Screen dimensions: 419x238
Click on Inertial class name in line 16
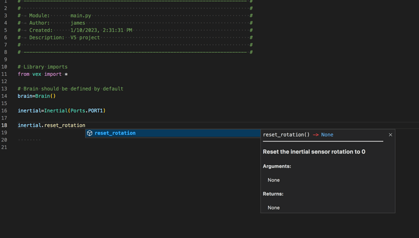(x=56, y=110)
